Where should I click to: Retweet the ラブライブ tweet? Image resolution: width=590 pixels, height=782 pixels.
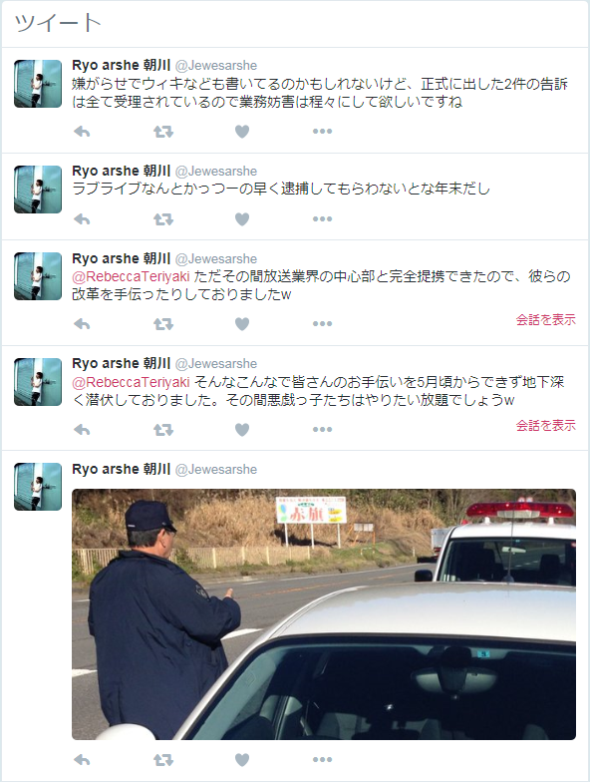(x=163, y=219)
